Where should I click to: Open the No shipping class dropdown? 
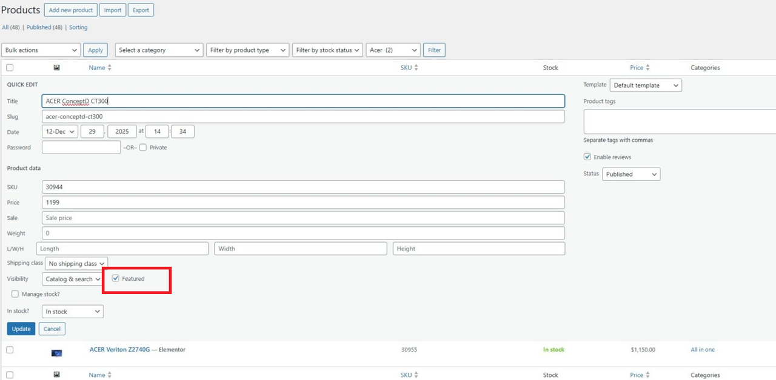pos(76,264)
